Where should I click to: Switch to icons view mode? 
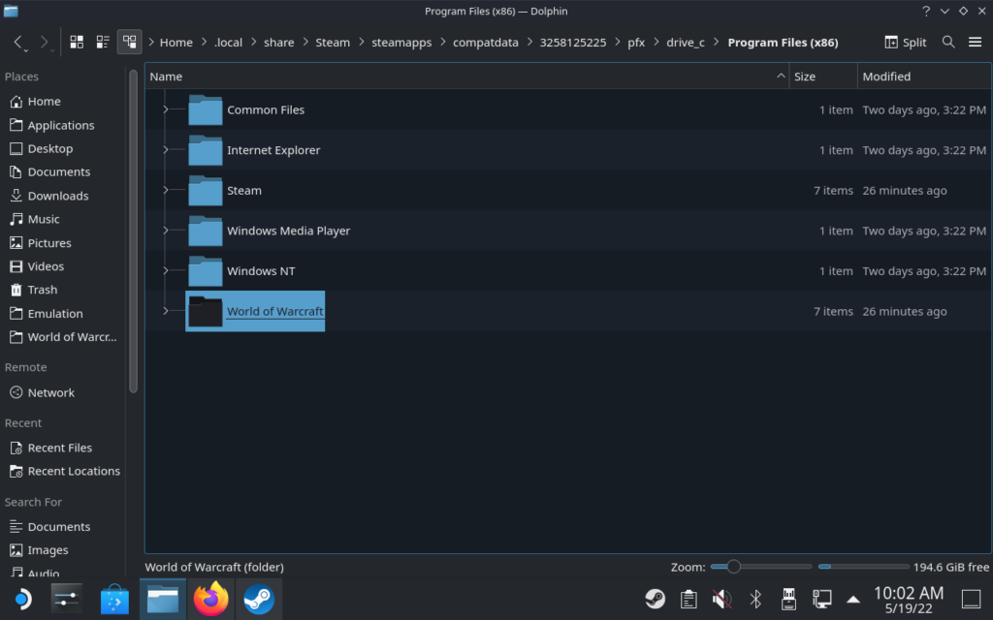click(77, 42)
